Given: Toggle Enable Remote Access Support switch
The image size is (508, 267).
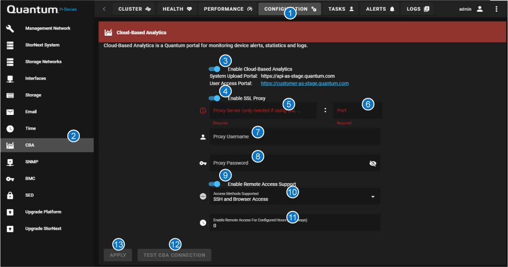Looking at the screenshot, I should click(x=214, y=184).
